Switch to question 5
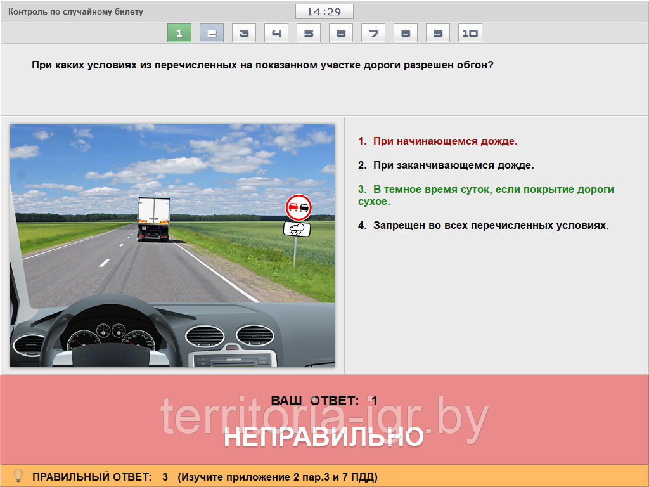649x487 pixels. coord(309,33)
